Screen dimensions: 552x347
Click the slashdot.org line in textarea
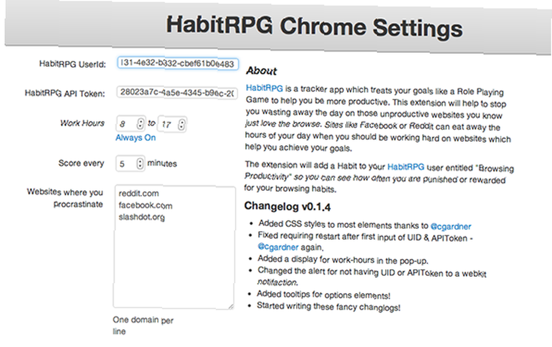[141, 217]
